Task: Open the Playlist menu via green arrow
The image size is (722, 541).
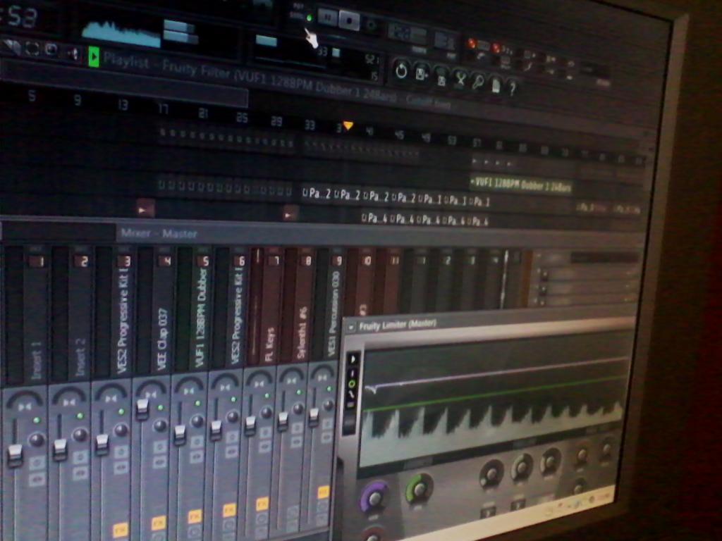Action: 94,57
